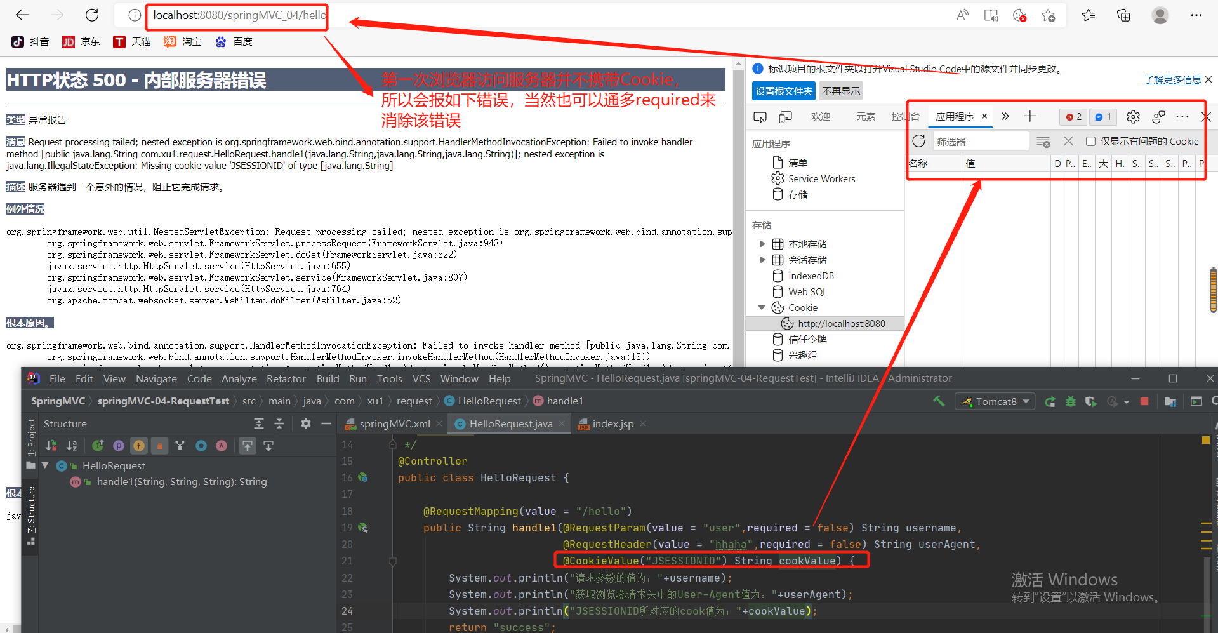Open Tomcat8 run configuration dropdown
This screenshot has height=633, width=1218.
coord(995,401)
